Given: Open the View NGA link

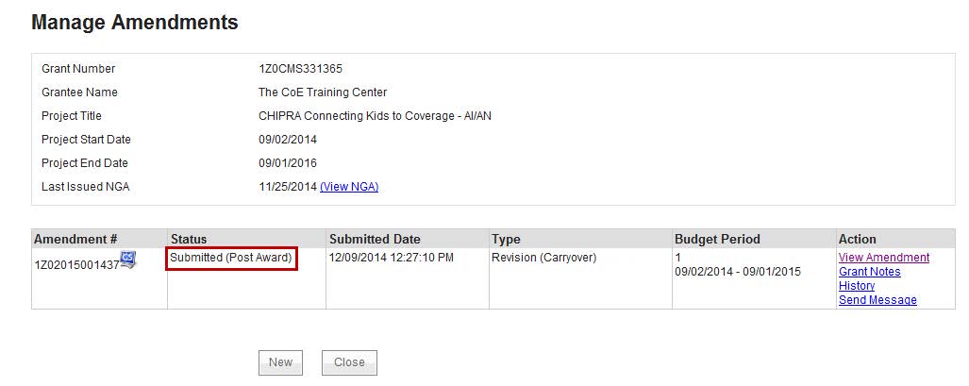Looking at the screenshot, I should [349, 187].
